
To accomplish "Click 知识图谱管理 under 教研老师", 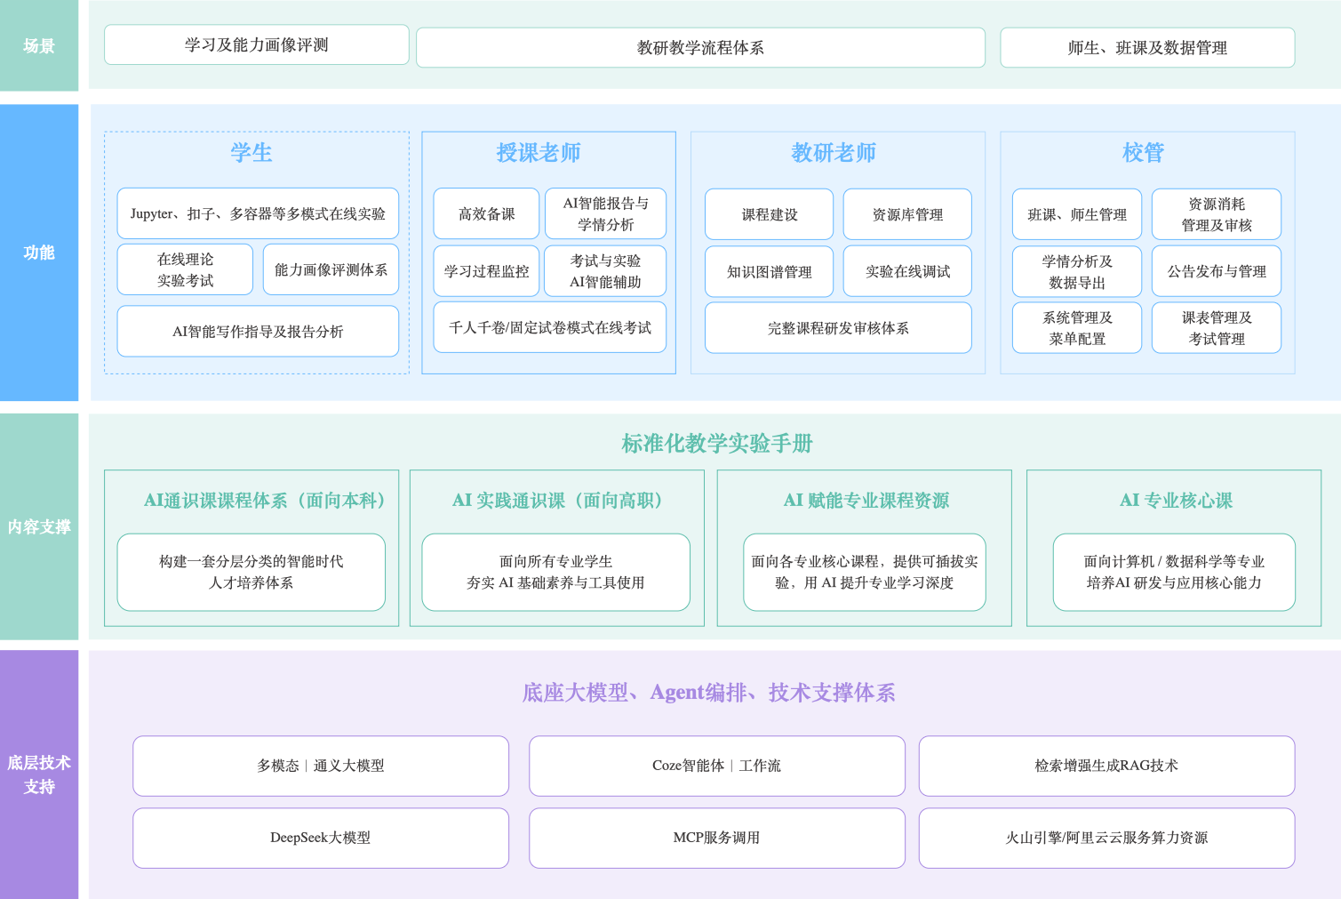I will click(x=769, y=272).
